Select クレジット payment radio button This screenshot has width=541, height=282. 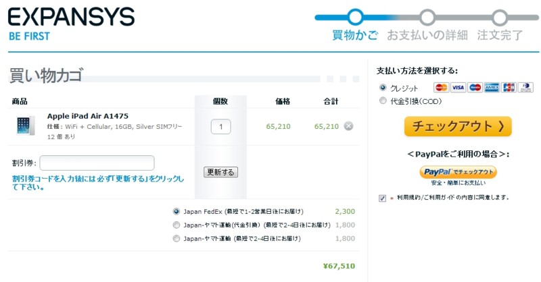(383, 88)
